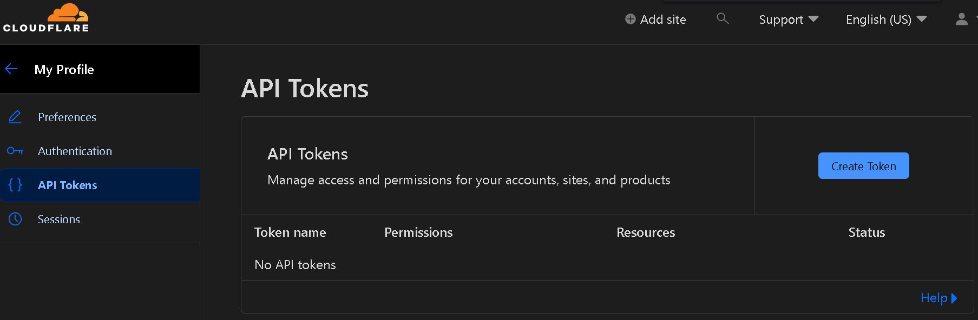Open the user account profile icon

pos(961,19)
